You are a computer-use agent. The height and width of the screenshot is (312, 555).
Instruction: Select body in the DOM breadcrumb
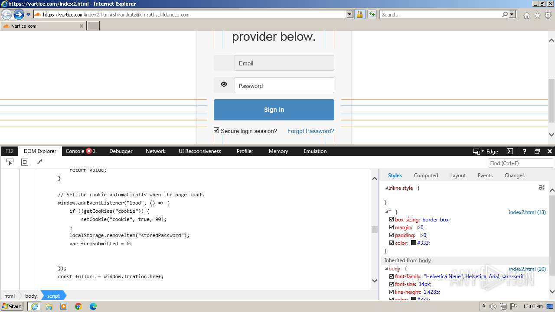31,296
